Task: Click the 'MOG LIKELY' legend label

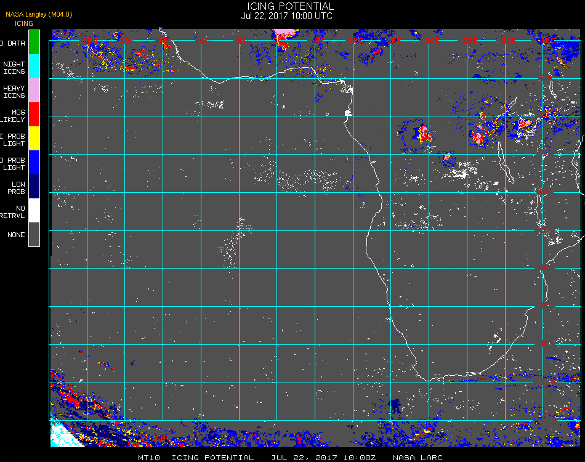Action: tap(13, 116)
